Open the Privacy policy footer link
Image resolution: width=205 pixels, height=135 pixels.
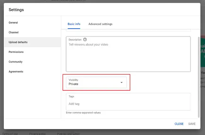38,134
